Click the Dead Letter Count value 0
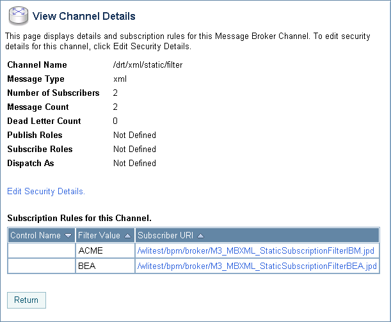Screen dimensions: 391x322 point(115,121)
